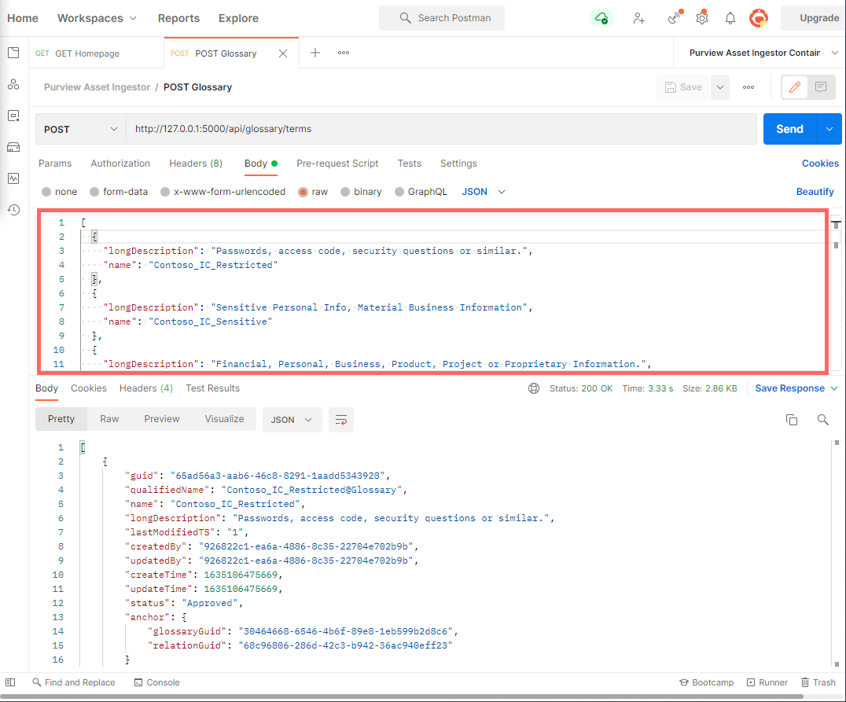
Task: Click the Search Postman box
Action: (442, 18)
